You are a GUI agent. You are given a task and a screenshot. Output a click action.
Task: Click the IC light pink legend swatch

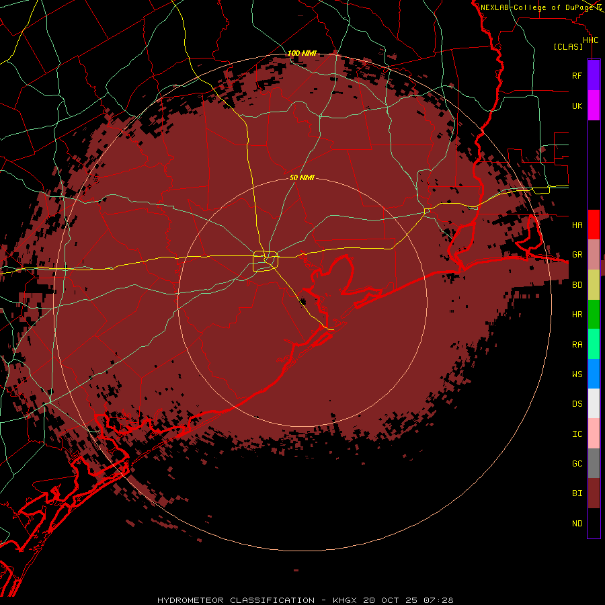tap(594, 434)
